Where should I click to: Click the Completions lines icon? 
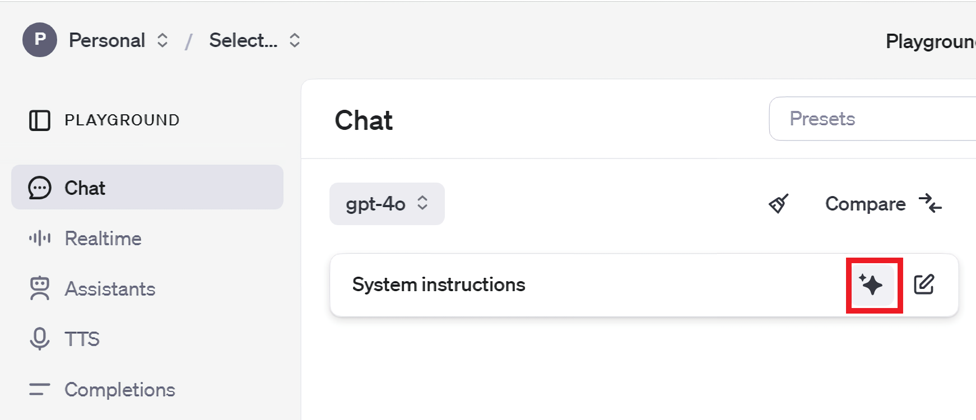tap(39, 389)
